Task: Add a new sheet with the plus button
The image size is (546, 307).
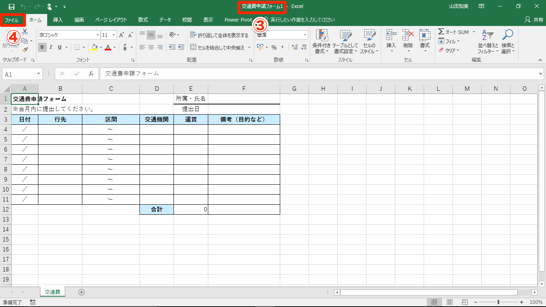Action: click(x=82, y=292)
